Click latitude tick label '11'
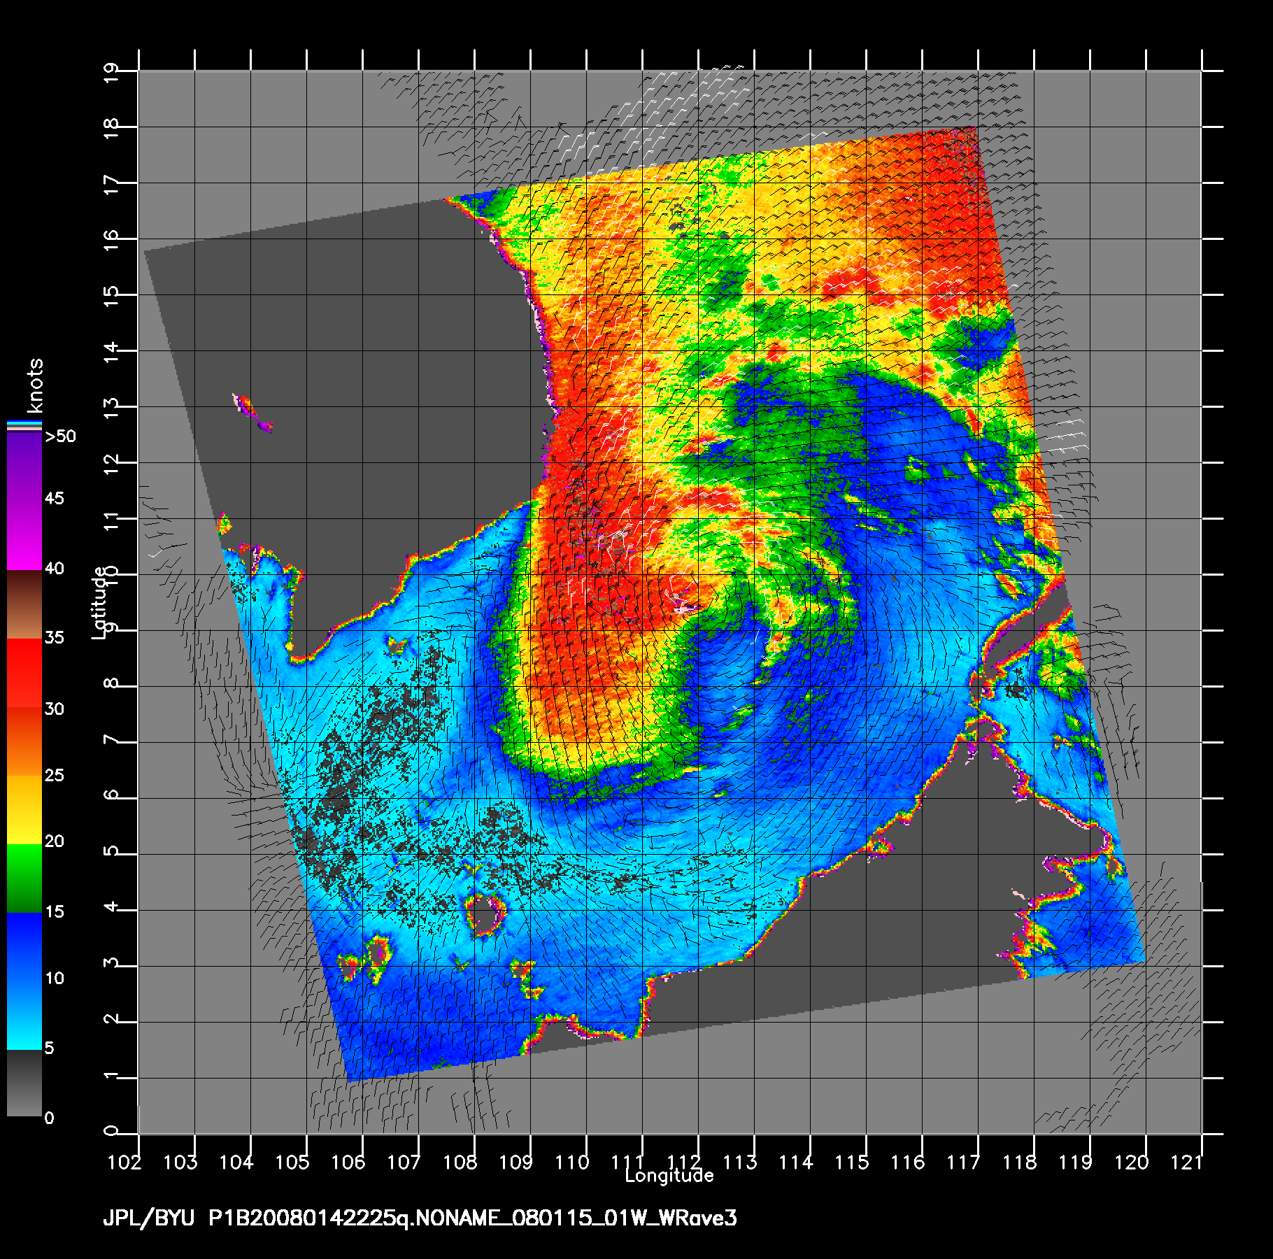 [112, 521]
